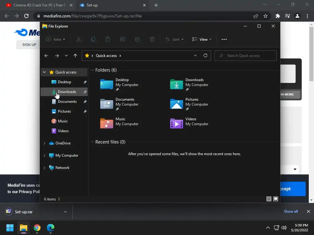314x235 pixels.
Task: Open Recent locations dropdown chevron
Action: 66,56
